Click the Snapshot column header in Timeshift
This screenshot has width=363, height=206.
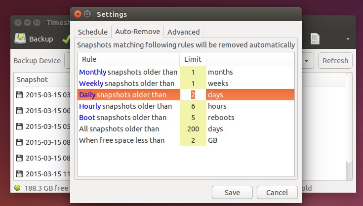[42, 80]
